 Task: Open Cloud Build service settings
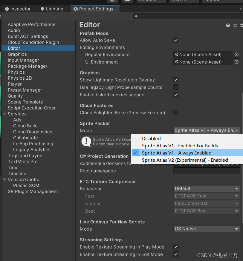pos(25,126)
